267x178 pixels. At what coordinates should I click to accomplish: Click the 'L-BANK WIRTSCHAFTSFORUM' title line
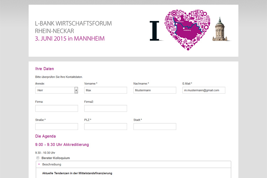point(73,24)
